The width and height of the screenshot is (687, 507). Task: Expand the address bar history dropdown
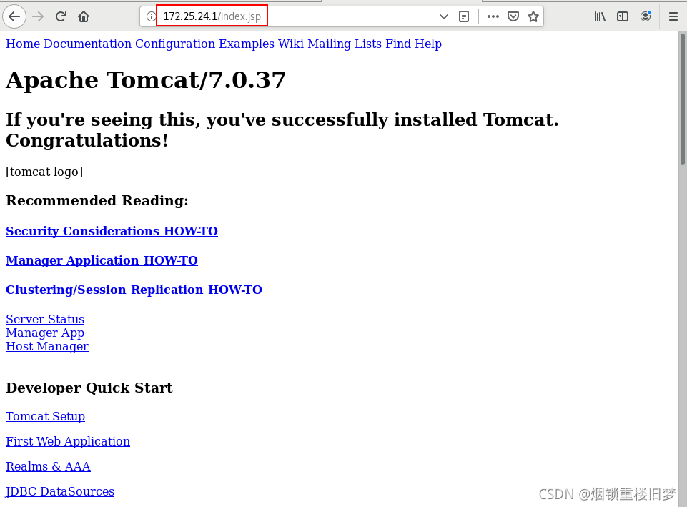(444, 16)
